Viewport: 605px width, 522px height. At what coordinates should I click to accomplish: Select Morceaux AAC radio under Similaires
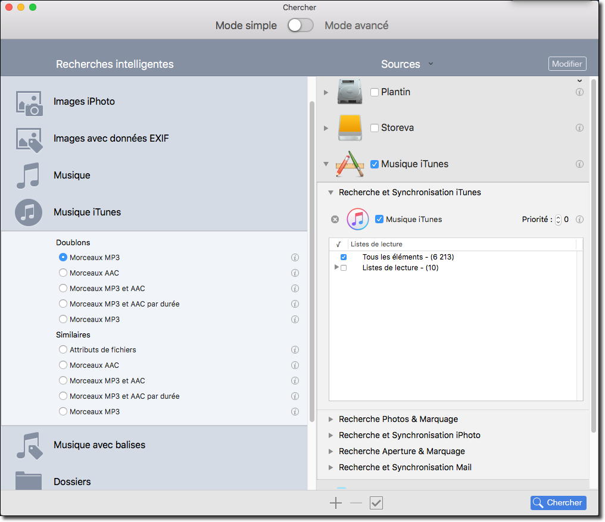(x=63, y=365)
